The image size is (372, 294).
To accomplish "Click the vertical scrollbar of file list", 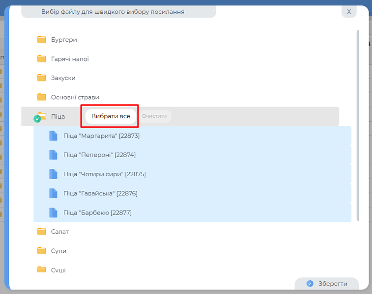I will pyautogui.click(x=358, y=123).
